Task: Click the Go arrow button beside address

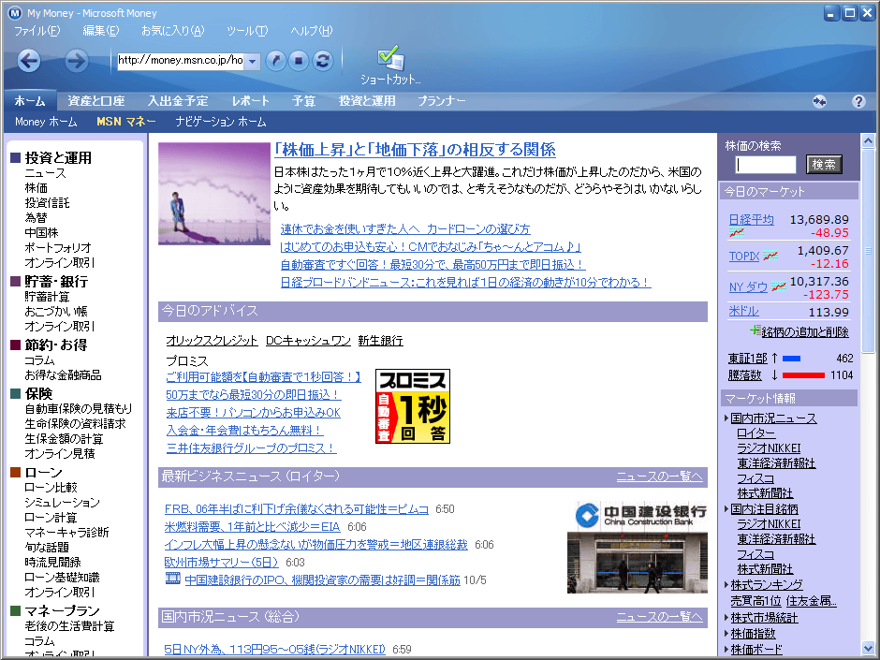Action: 275,61
